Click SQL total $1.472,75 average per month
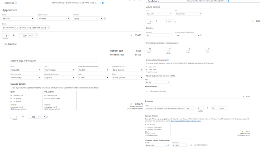261x147 pixels. pos(139,104)
